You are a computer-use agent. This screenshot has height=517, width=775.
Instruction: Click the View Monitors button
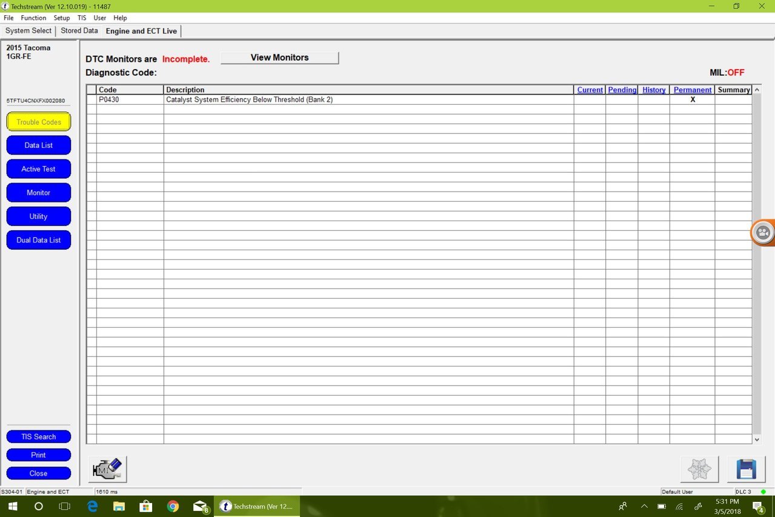tap(280, 58)
